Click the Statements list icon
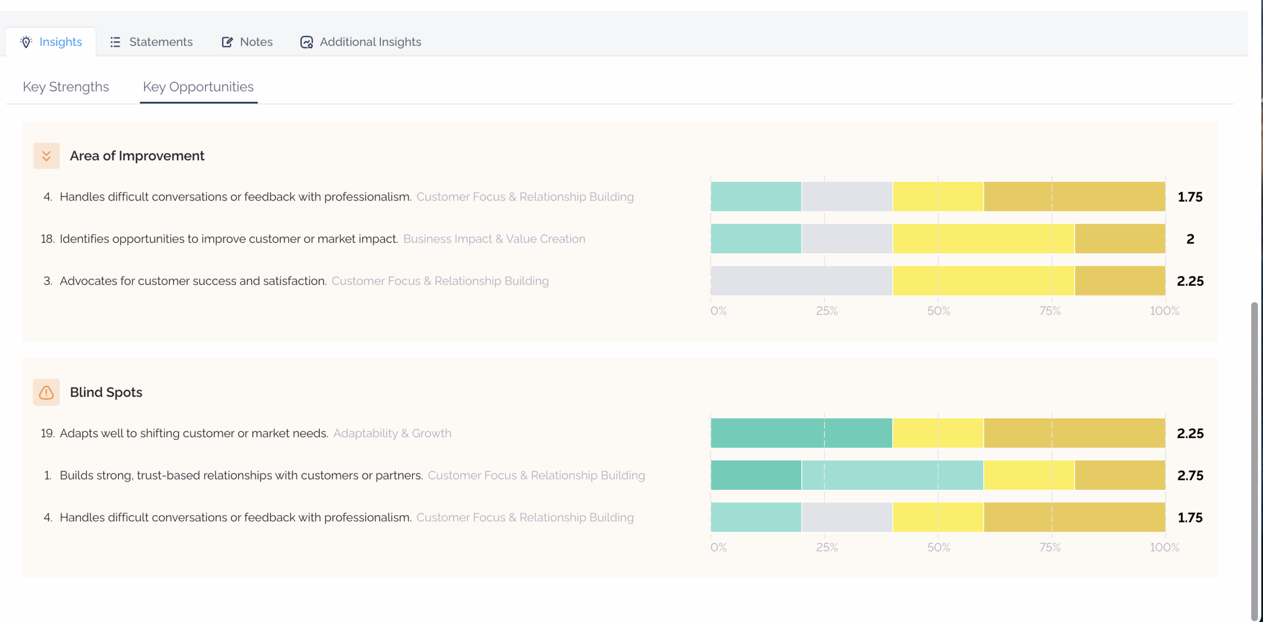The image size is (1263, 622). tap(115, 42)
